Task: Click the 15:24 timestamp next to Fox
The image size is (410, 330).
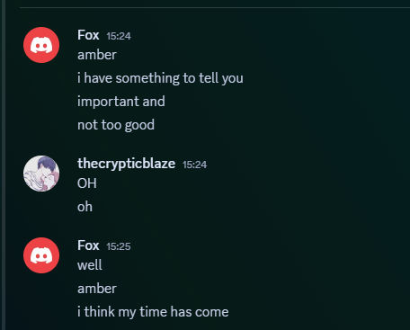Action: point(119,36)
